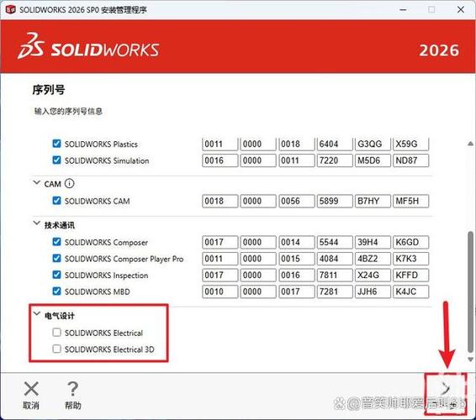Click Composer serial field 5544
Viewport: 476px width, 420px height.
tap(335, 242)
